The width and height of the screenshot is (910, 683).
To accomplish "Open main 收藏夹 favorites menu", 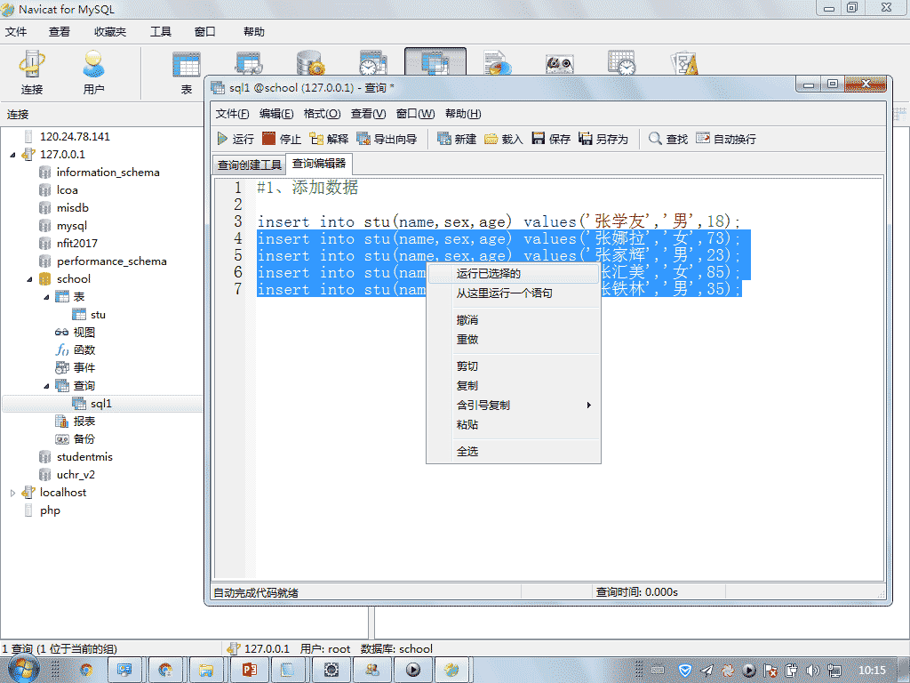I will coord(110,32).
